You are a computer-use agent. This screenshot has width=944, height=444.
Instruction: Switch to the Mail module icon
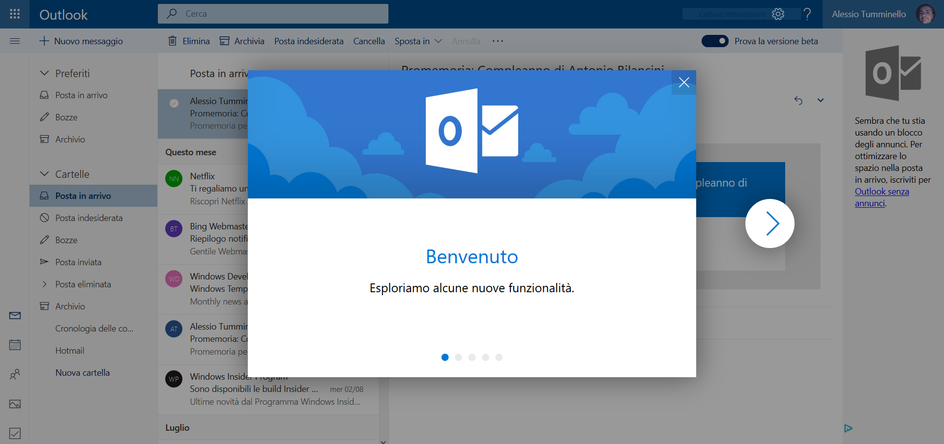(15, 315)
